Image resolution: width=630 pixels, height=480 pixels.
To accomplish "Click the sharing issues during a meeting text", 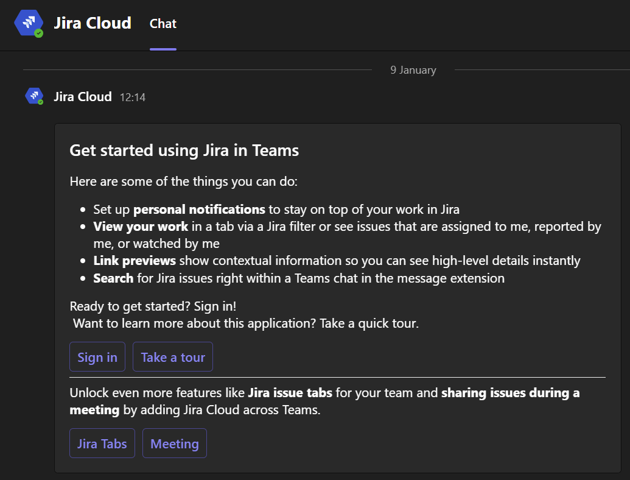I will click(509, 392).
